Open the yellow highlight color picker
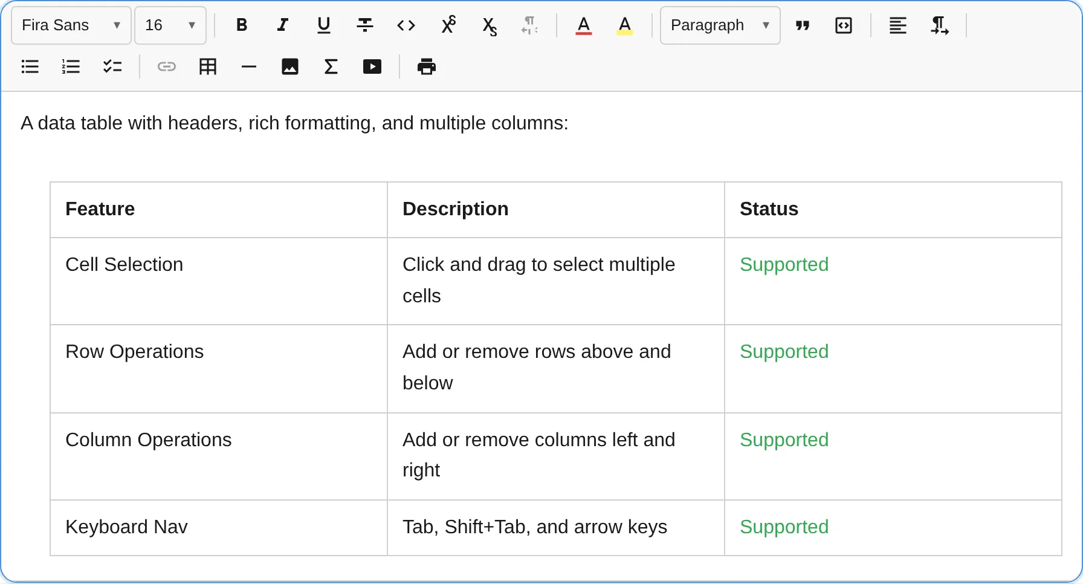The image size is (1083, 584). coord(625,25)
